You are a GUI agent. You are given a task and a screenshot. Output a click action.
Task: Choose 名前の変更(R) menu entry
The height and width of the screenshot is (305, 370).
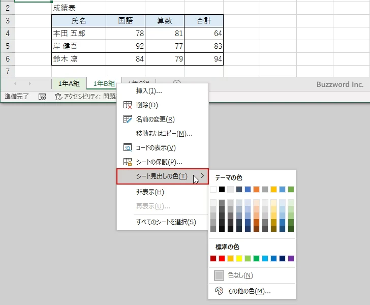click(x=163, y=119)
